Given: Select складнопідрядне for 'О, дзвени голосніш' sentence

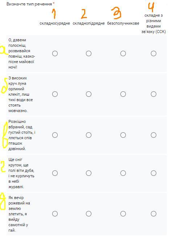Looking at the screenshot, I should pos(88,53).
